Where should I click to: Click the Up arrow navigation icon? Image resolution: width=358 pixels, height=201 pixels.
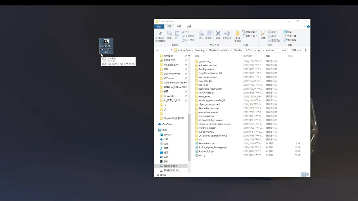click(171, 50)
